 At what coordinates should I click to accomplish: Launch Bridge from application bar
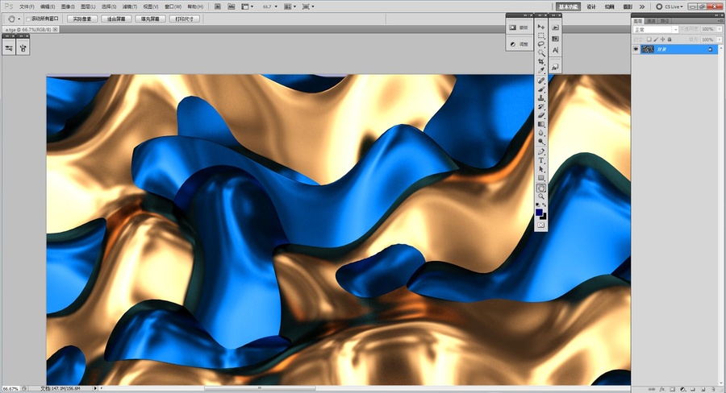click(218, 6)
